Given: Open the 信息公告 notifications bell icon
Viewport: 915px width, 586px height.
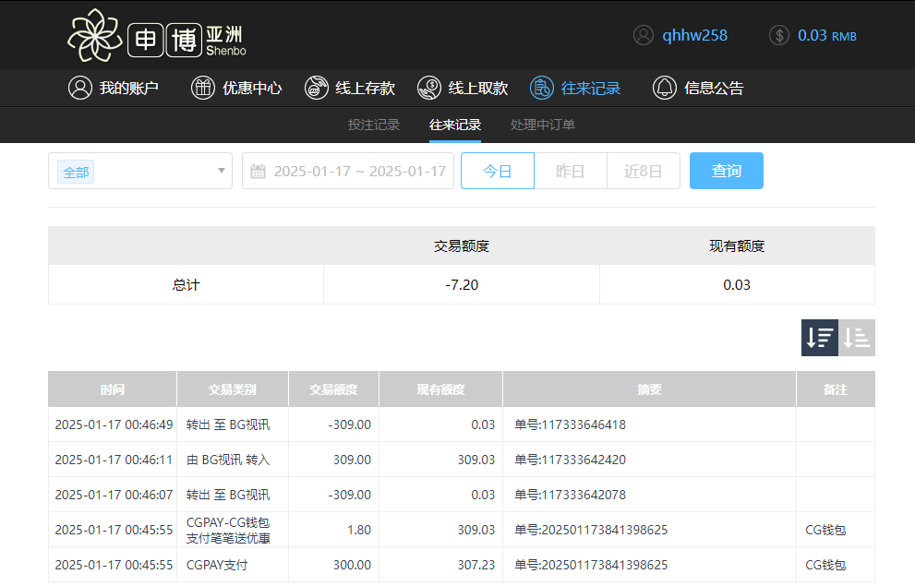Looking at the screenshot, I should coord(664,88).
